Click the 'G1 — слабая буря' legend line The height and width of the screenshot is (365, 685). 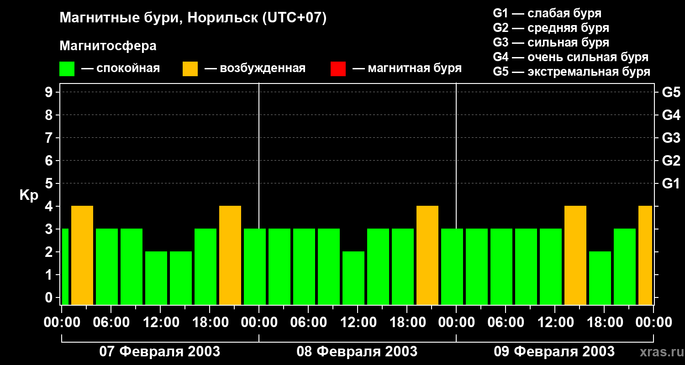(547, 13)
